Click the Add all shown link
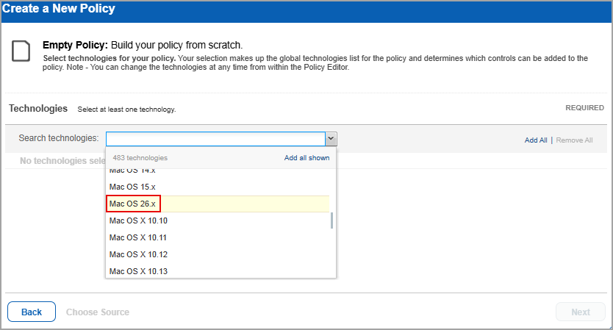613x330 pixels. pyautogui.click(x=306, y=158)
